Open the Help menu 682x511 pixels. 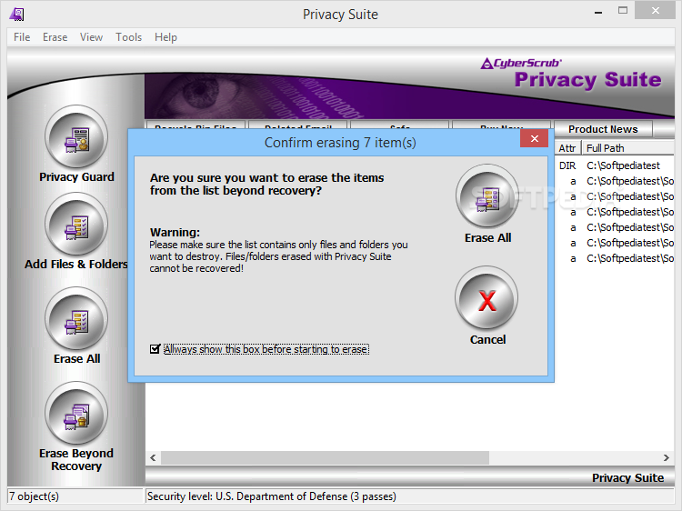click(x=165, y=37)
